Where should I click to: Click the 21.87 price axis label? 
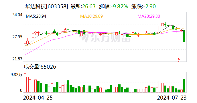(x=17, y=59)
